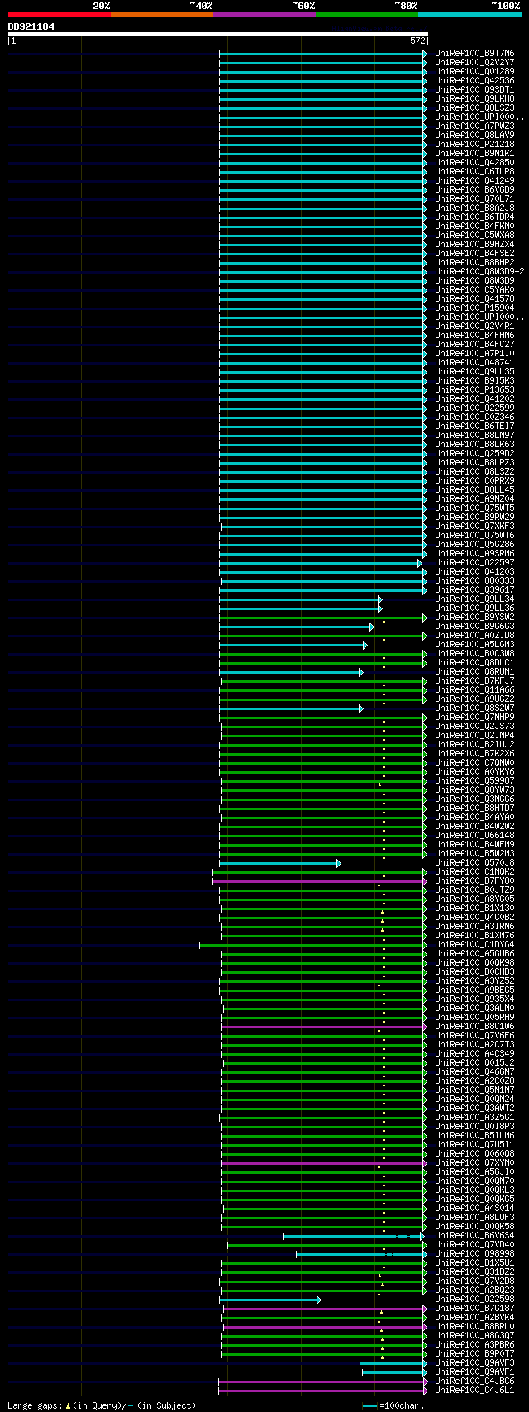Image resolution: width=529 pixels, height=1412 pixels.
Task: Click the short cyan alignment bar for O22598
Action: [269, 1300]
